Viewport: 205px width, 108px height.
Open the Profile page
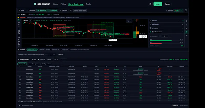point(88,4)
